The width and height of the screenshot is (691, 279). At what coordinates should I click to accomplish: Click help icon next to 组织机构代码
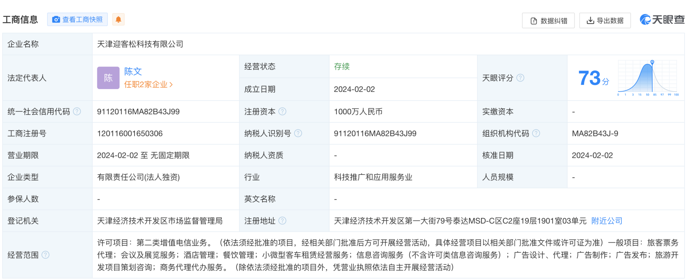pos(536,134)
